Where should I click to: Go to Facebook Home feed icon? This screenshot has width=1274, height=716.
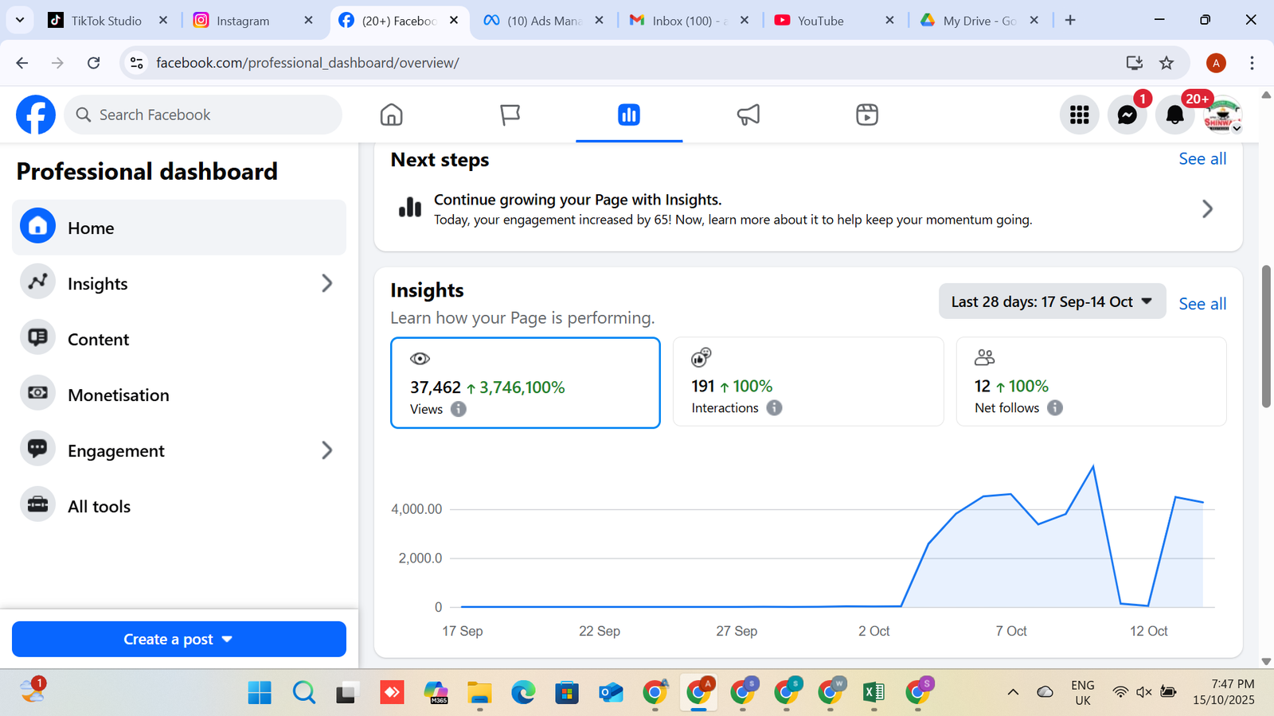click(x=391, y=115)
